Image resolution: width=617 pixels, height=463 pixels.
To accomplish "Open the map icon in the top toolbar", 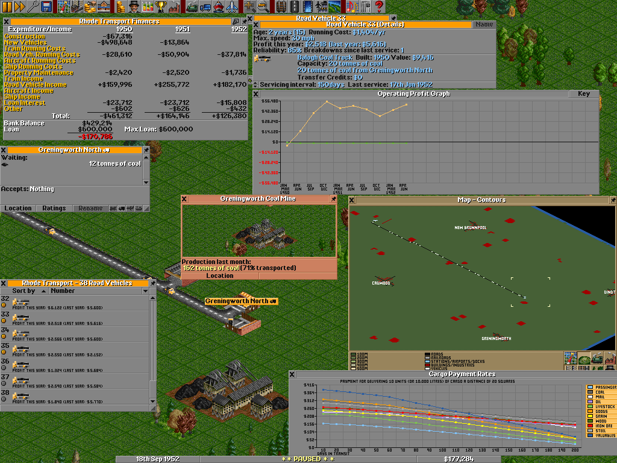I will [63, 6].
